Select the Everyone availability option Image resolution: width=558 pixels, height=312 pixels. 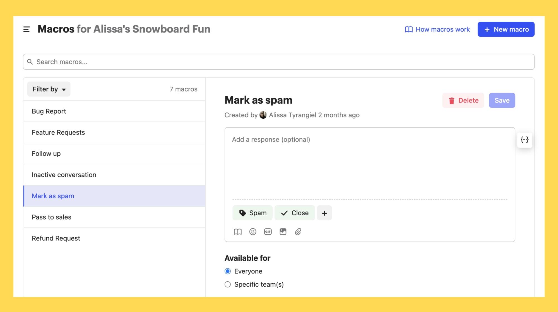pos(227,271)
